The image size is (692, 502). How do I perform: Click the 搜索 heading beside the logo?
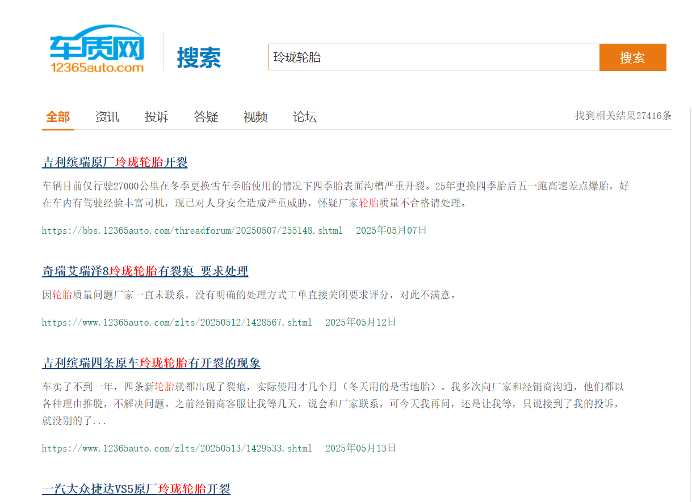[x=199, y=58]
